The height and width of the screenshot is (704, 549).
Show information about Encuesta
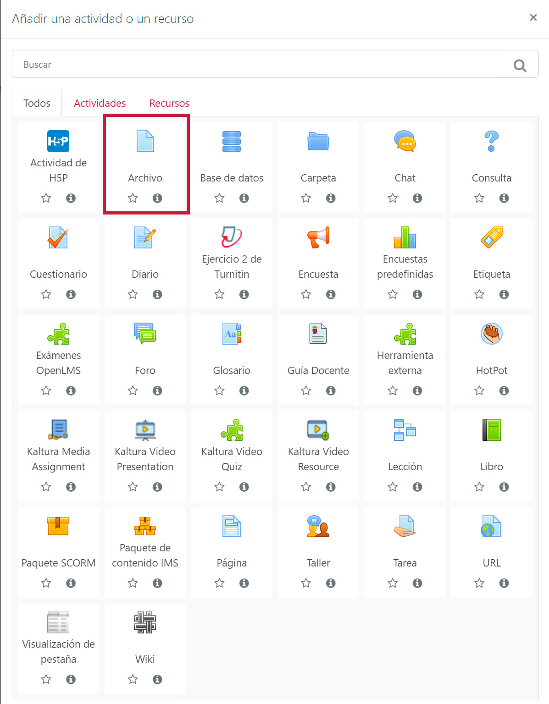331,294
